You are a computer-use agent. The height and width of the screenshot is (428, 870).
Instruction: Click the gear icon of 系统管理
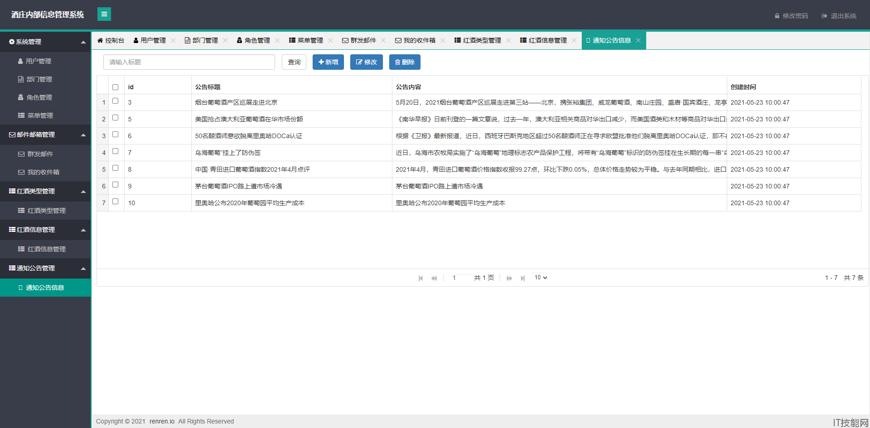12,42
